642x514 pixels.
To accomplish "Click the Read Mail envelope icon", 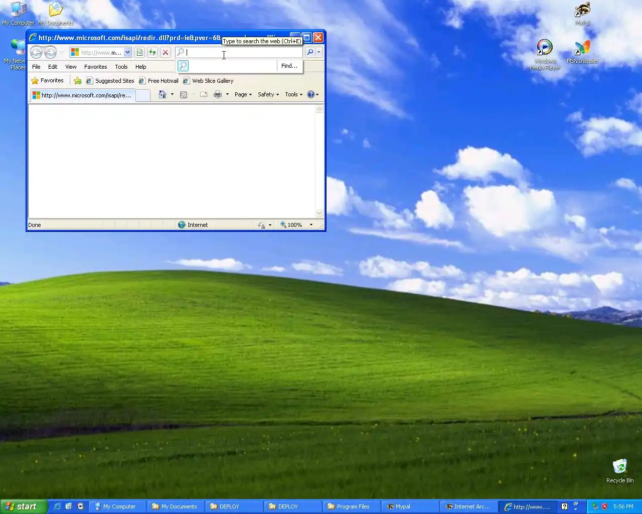I will 203,94.
